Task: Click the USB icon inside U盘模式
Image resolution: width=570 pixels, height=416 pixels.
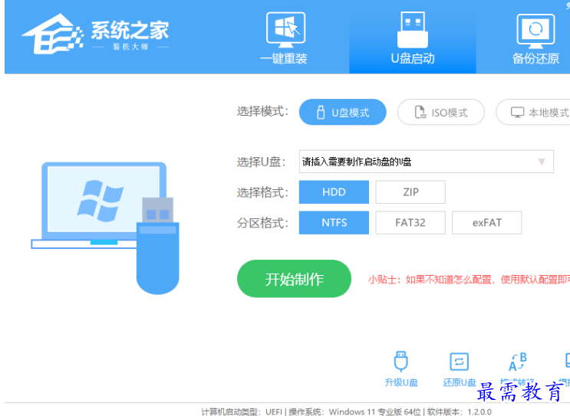Action: pyautogui.click(x=320, y=112)
